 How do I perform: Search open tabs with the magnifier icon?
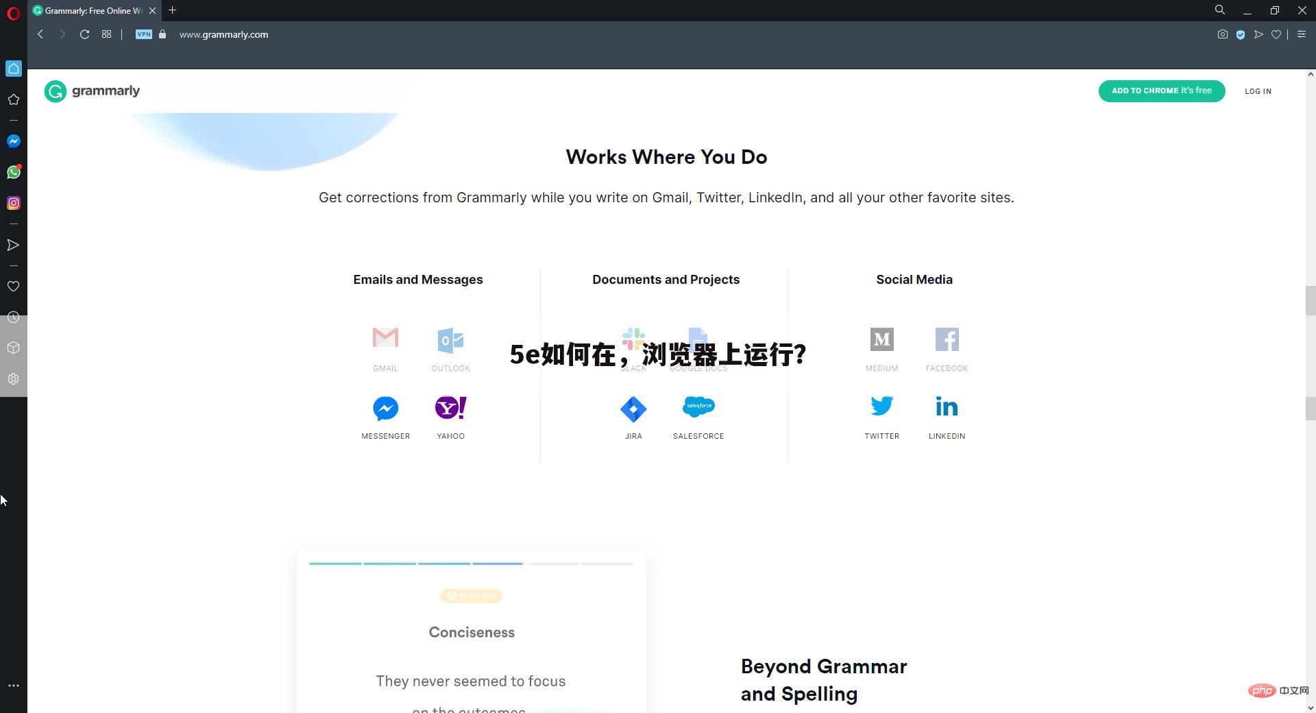click(x=1220, y=10)
